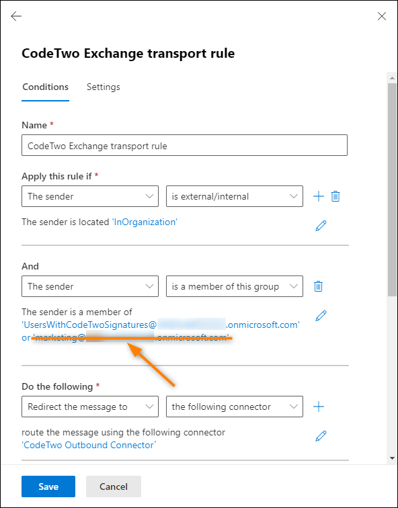Click the vertical scrollbar thumb
The image size is (398, 508).
392,189
